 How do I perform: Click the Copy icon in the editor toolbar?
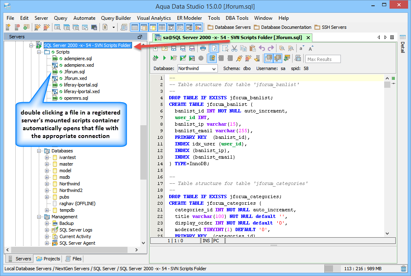coord(243,48)
